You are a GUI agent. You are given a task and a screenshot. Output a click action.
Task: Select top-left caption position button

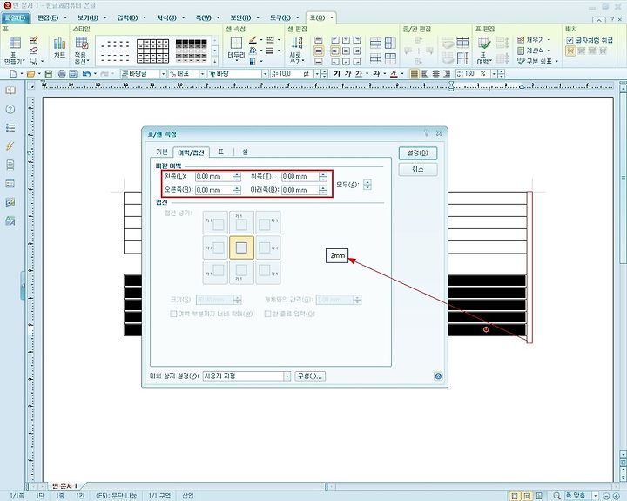pyautogui.click(x=215, y=223)
